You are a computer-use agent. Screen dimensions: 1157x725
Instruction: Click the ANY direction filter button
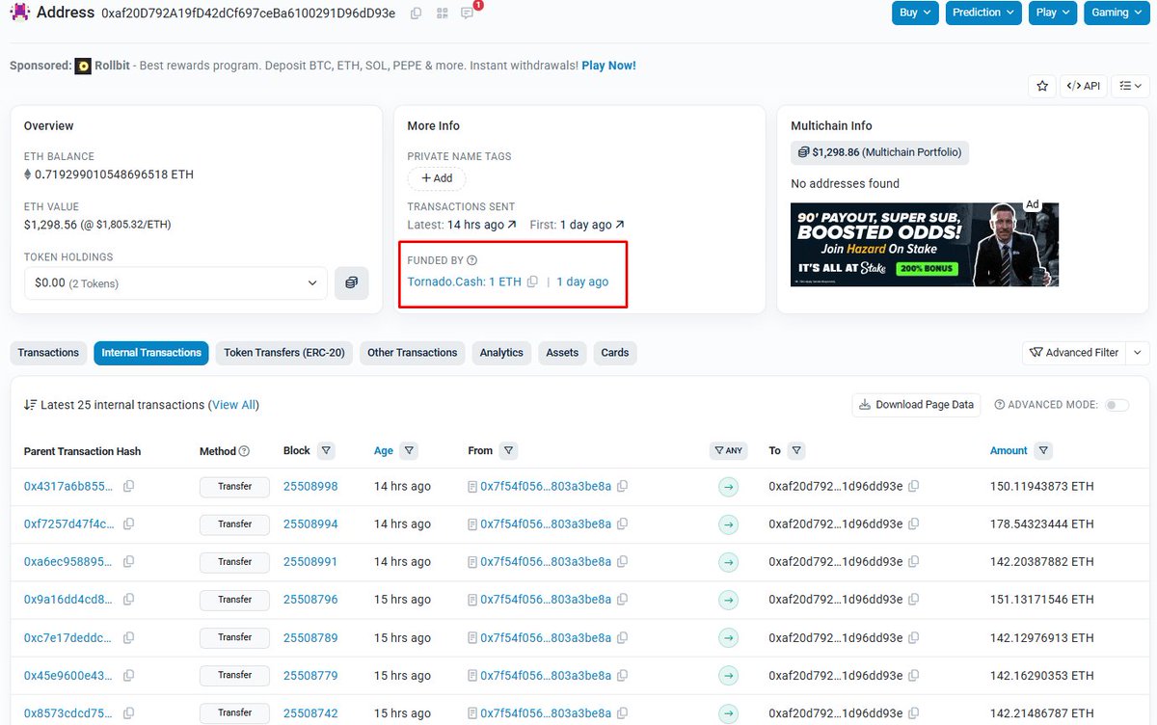(728, 450)
